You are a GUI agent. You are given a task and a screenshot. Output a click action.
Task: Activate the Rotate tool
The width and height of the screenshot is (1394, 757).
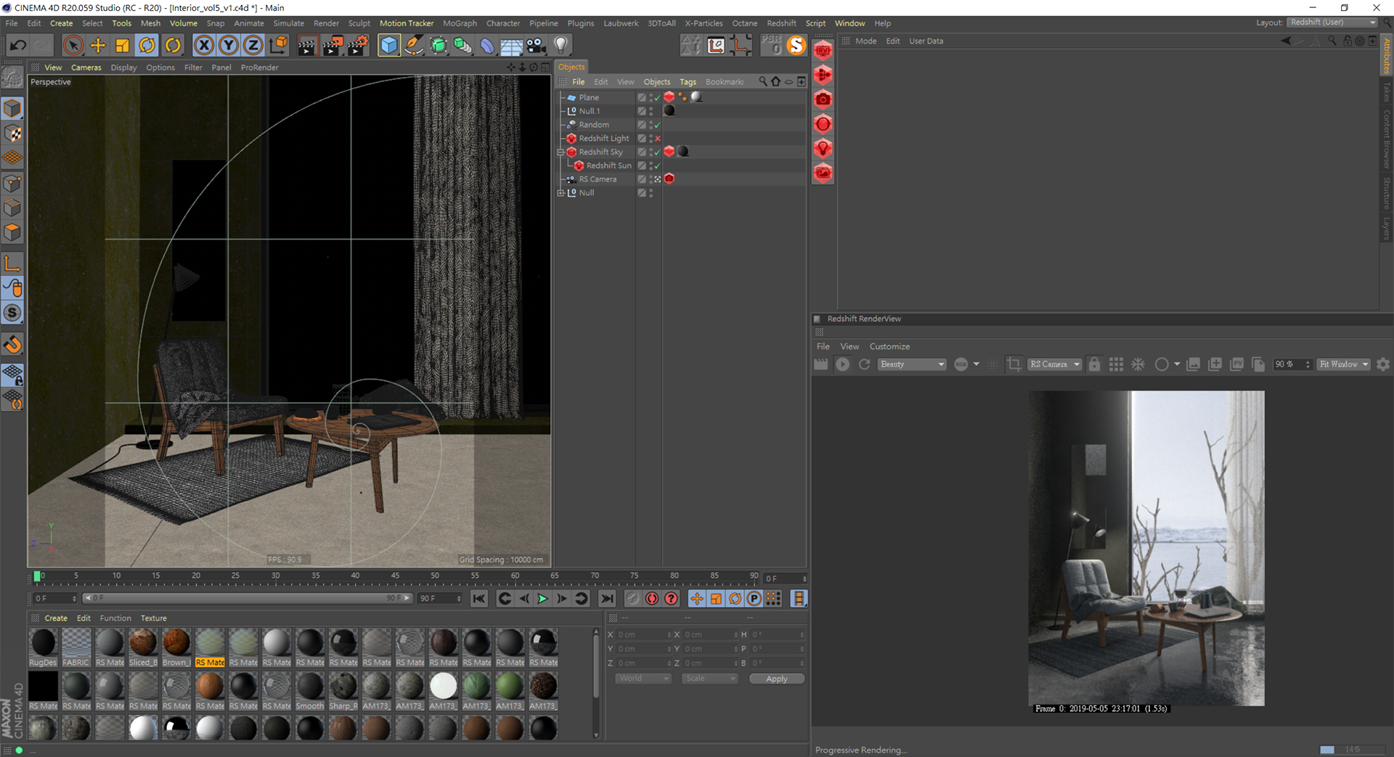coord(147,45)
